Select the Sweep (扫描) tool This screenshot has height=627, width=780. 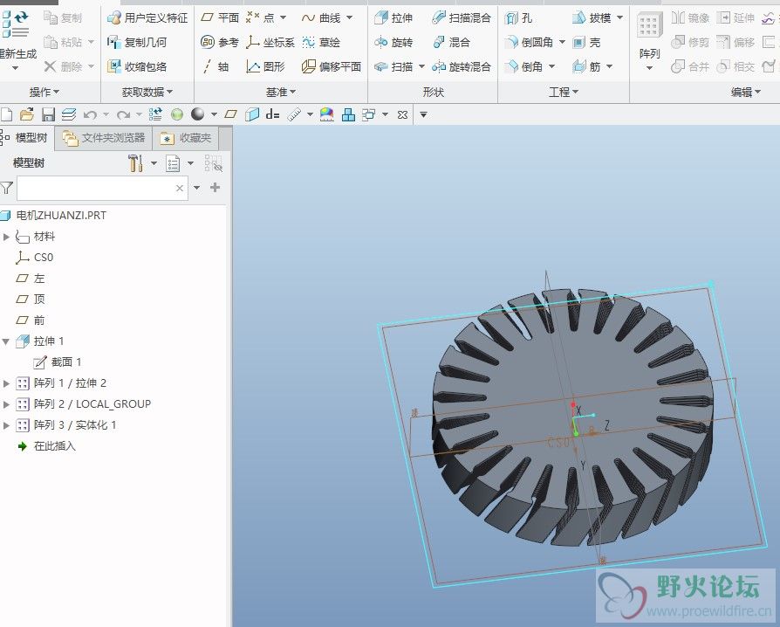[394, 66]
